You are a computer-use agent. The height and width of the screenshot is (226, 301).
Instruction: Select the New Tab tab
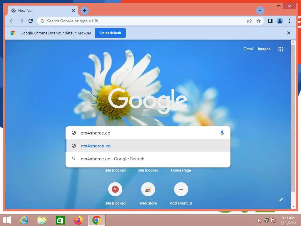43,11
